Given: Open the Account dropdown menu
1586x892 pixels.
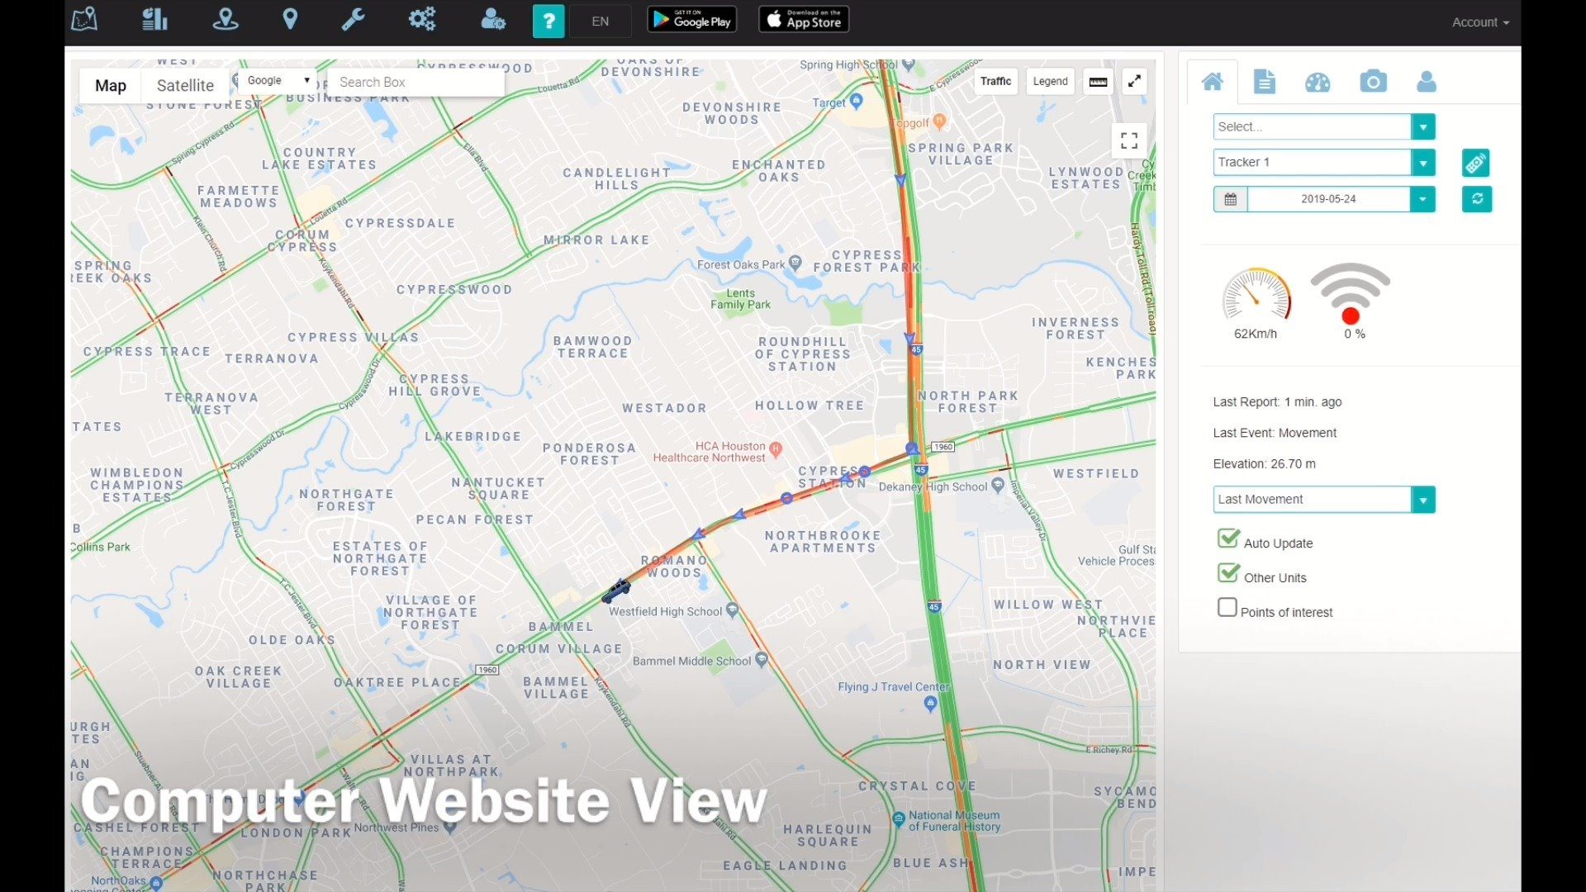Looking at the screenshot, I should pyautogui.click(x=1480, y=22).
